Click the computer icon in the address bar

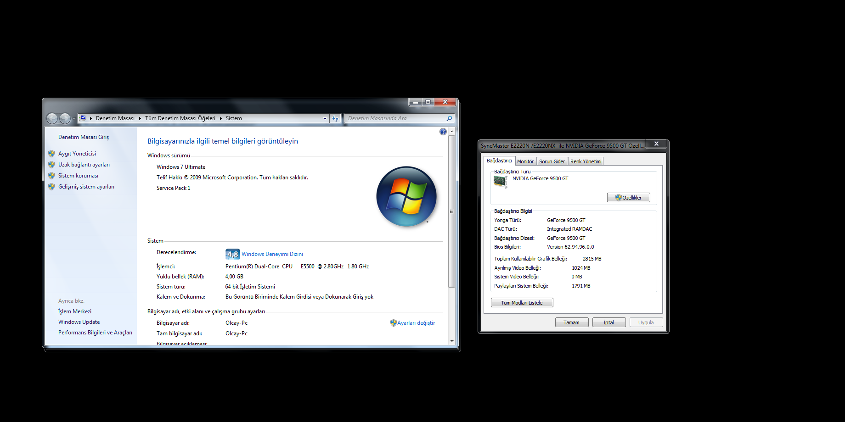(x=83, y=118)
